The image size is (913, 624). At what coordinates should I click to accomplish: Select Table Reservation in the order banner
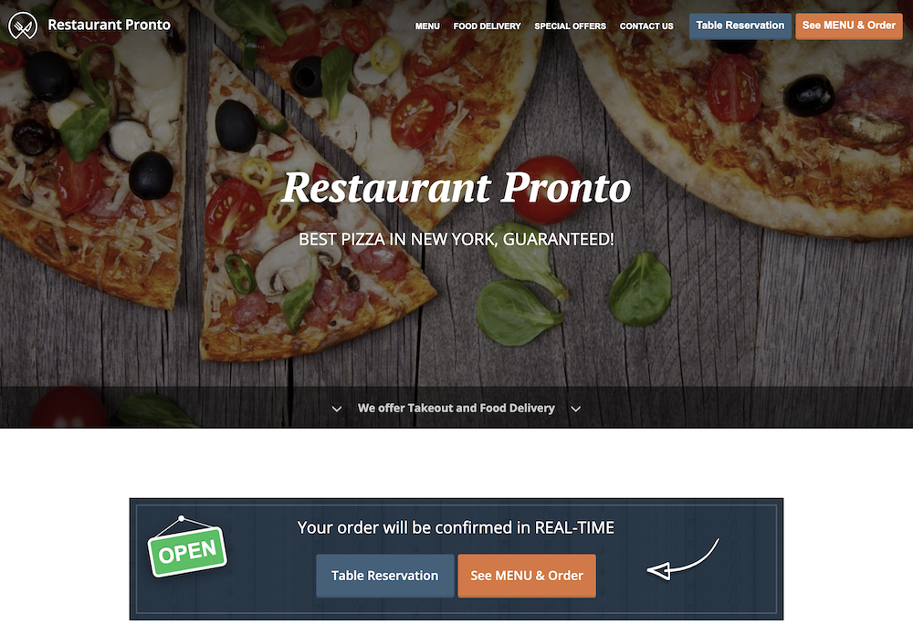click(385, 576)
